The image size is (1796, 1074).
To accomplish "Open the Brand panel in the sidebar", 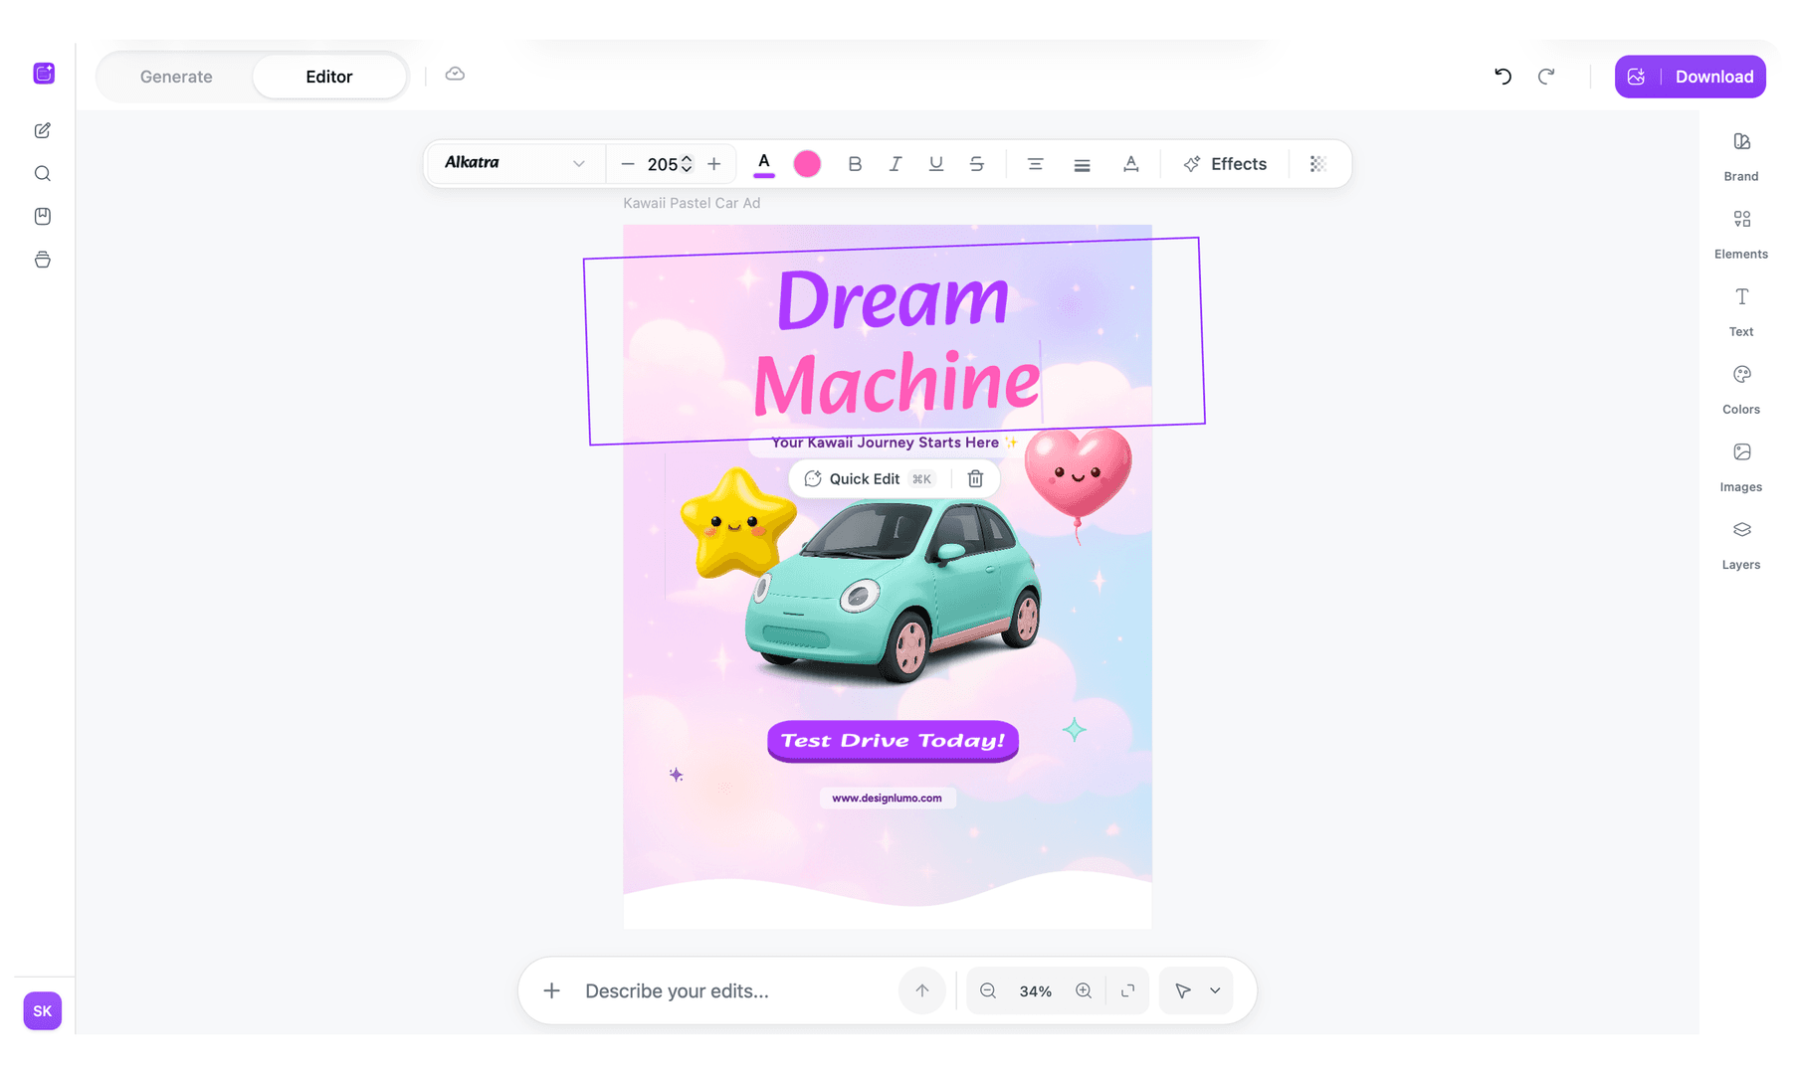I will pyautogui.click(x=1740, y=154).
